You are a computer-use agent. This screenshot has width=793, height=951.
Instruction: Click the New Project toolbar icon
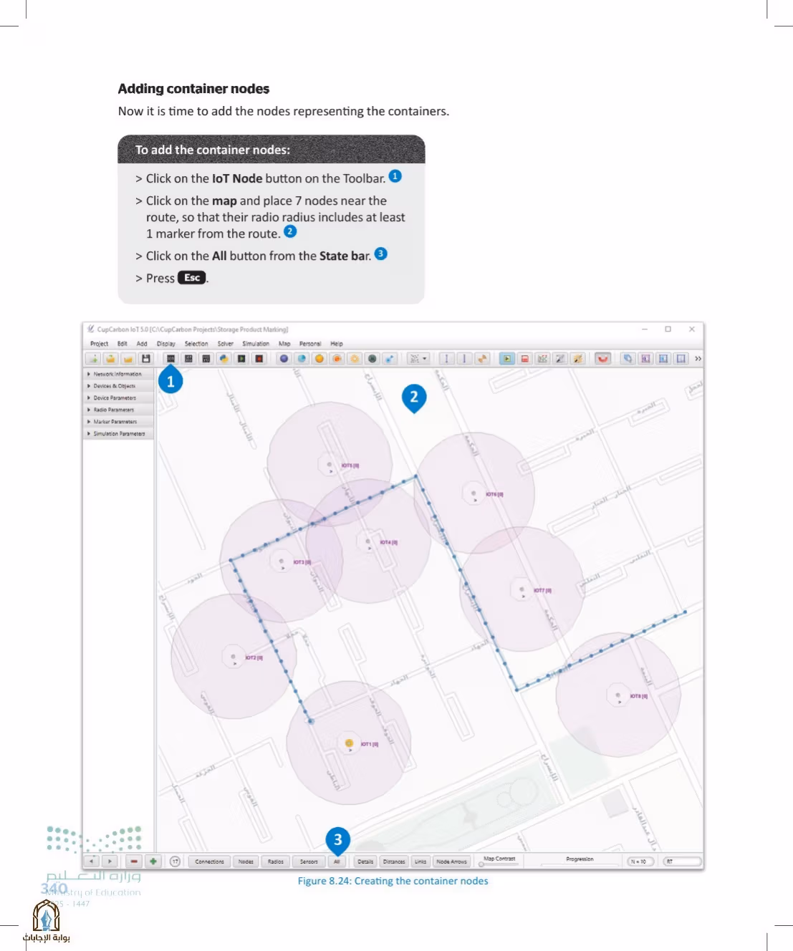(x=93, y=359)
